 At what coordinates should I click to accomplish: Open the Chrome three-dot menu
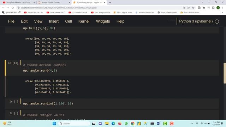click(223, 8)
